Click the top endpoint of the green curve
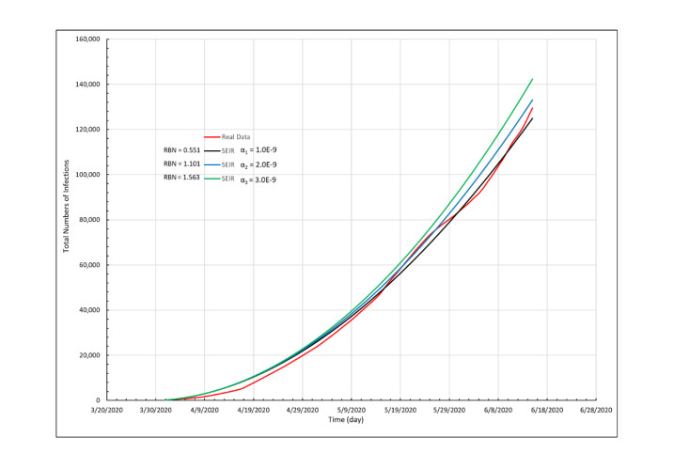The image size is (674, 453). 532,79
